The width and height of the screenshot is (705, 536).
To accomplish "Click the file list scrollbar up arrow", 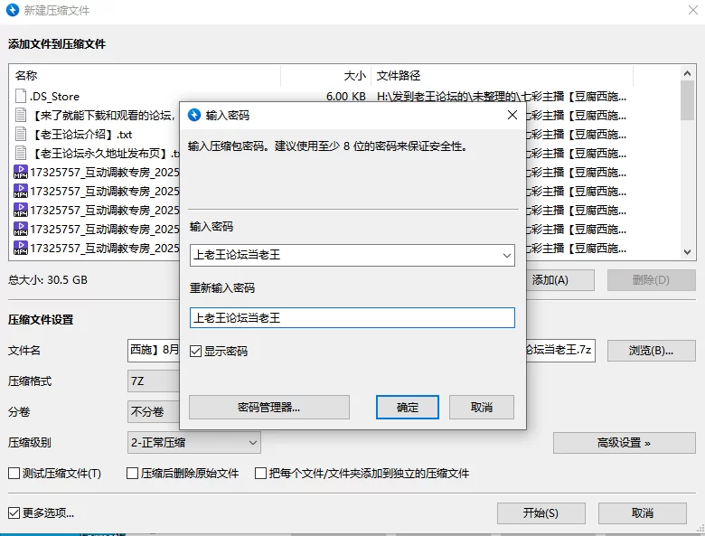I will [x=687, y=73].
